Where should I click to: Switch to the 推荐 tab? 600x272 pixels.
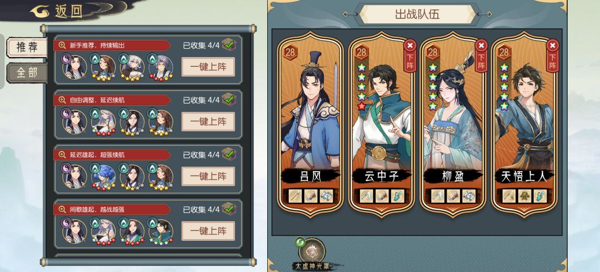click(x=27, y=48)
